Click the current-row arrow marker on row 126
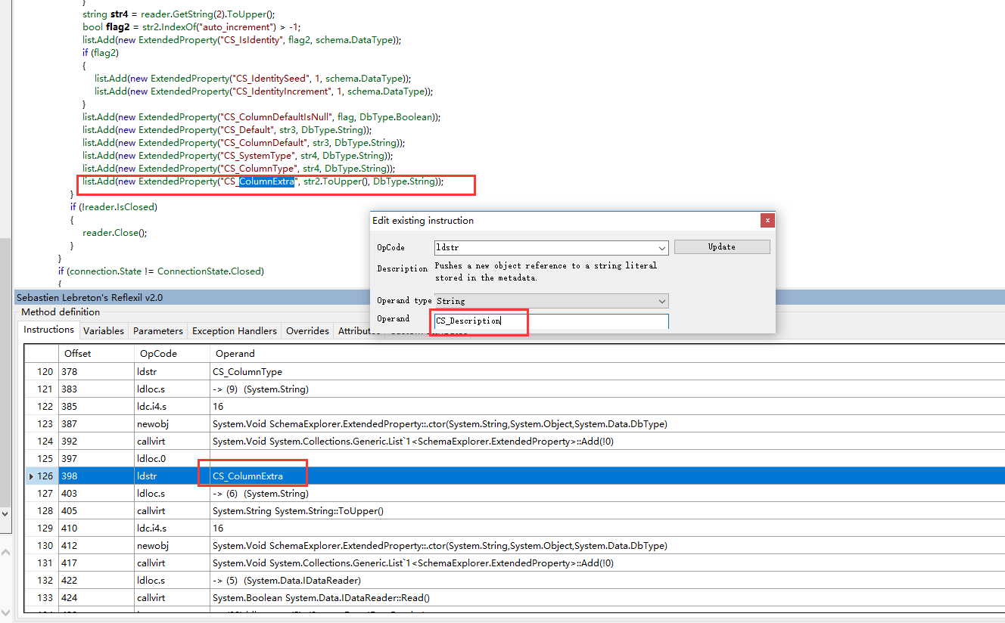The height and width of the screenshot is (623, 1005). pos(31,476)
